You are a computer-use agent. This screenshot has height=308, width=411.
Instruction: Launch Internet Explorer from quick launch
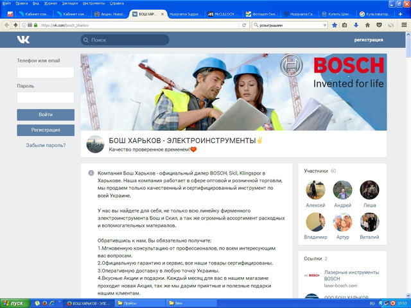pyautogui.click(x=52, y=304)
